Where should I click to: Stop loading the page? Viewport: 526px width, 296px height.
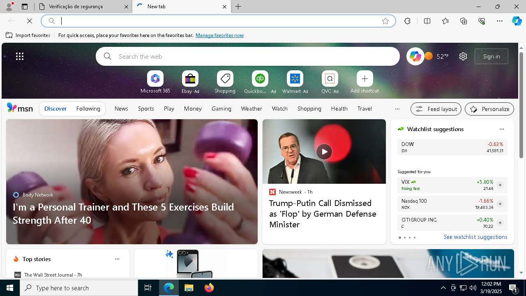pyautogui.click(x=30, y=21)
